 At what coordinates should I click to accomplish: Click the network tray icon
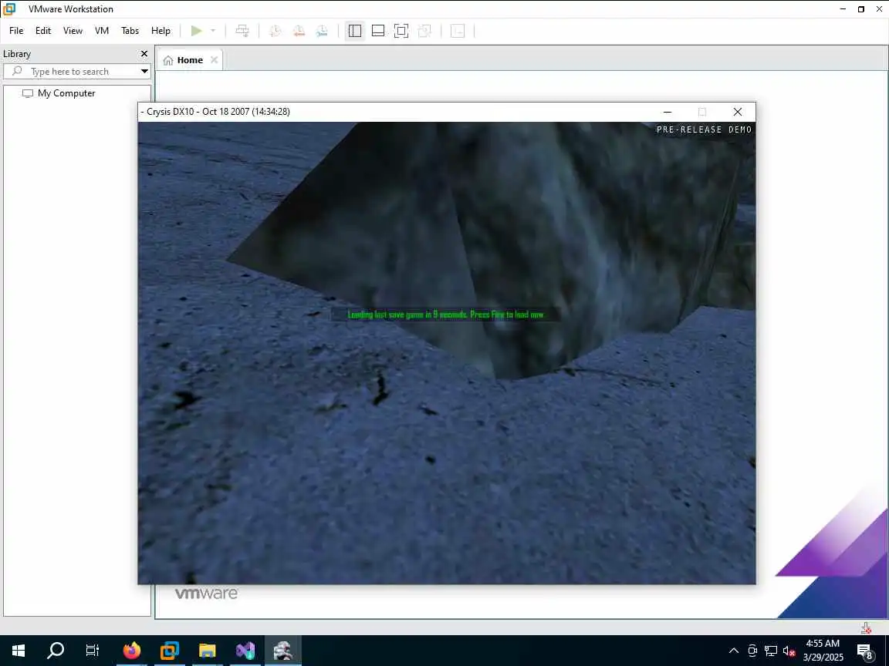coord(770,651)
